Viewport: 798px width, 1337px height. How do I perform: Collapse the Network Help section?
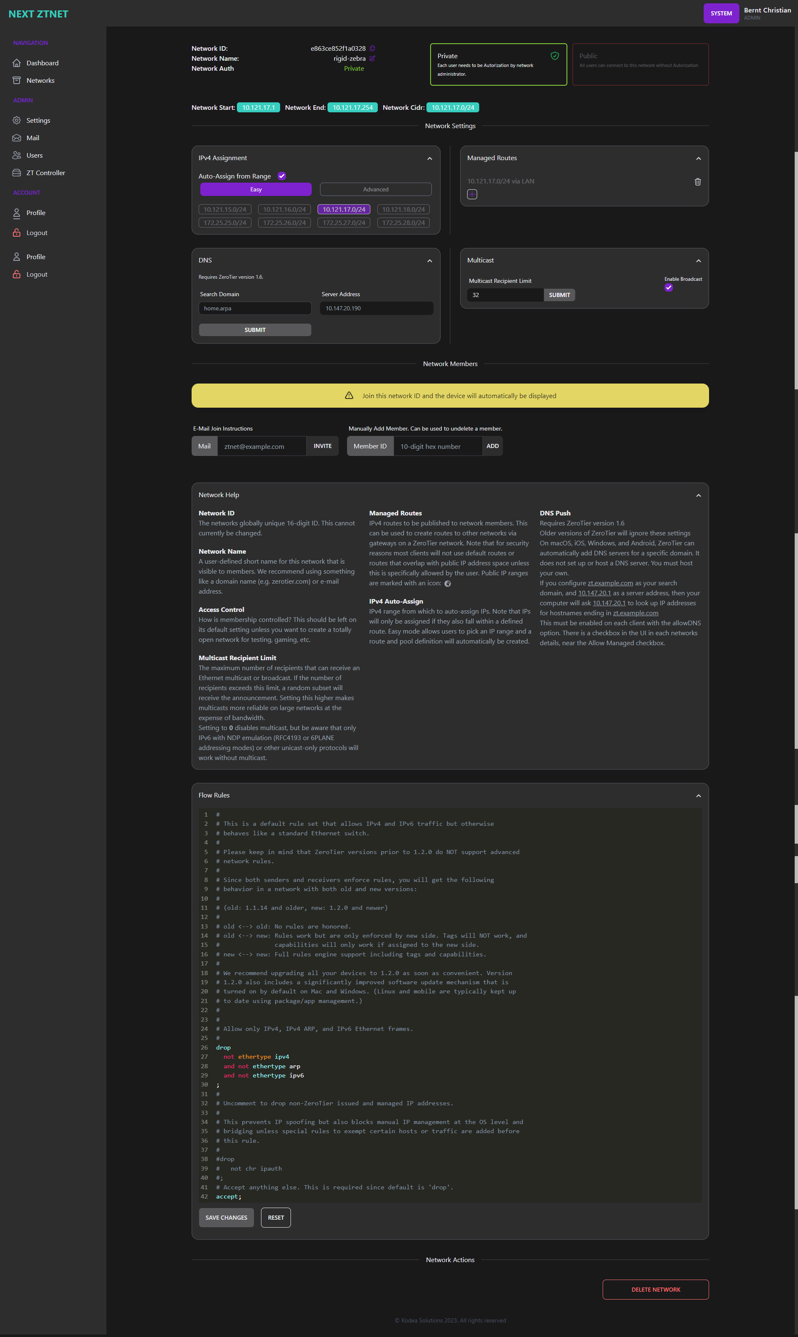coord(699,495)
